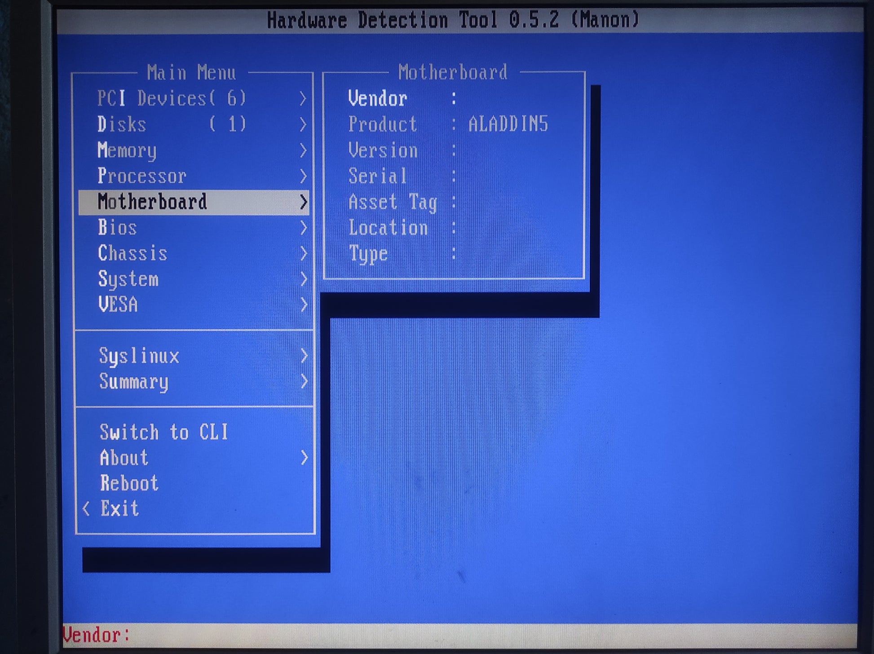Click the Motherboard row chevron arrow
874x654 pixels.
point(304,202)
